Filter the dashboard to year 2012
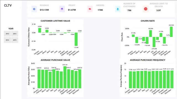The image size is (177, 99). [x=7, y=34]
